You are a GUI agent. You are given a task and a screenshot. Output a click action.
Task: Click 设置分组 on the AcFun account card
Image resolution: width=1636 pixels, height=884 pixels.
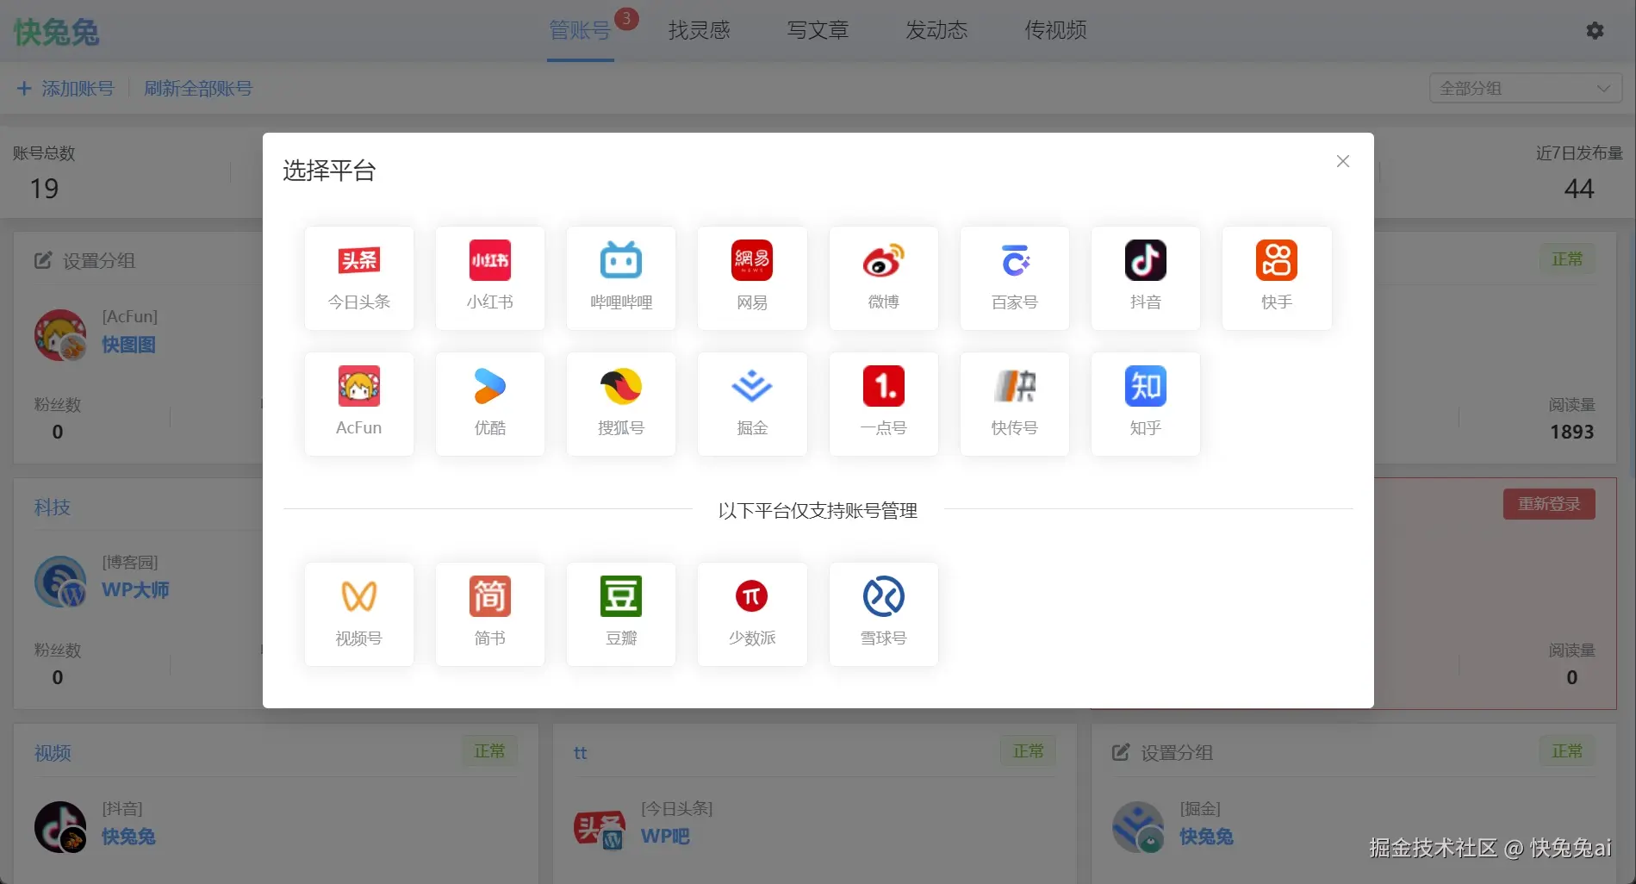tap(84, 260)
